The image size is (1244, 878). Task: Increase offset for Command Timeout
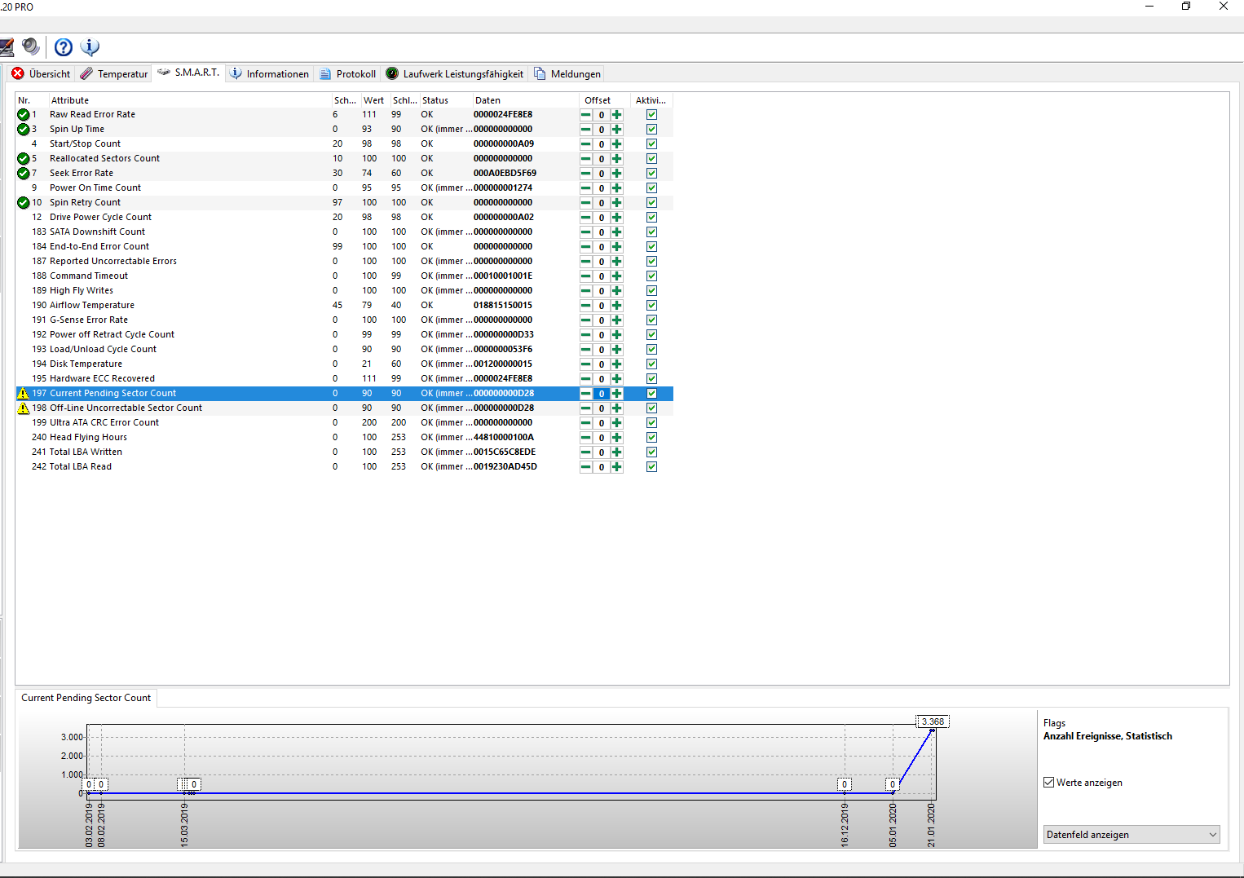tap(617, 276)
